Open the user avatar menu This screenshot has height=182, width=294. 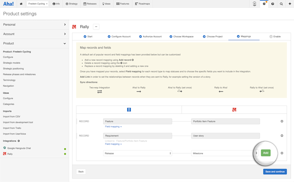(x=254, y=4)
